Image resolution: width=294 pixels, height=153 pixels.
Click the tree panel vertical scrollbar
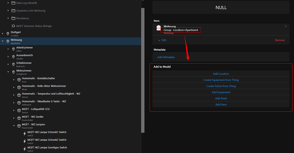click(x=143, y=69)
